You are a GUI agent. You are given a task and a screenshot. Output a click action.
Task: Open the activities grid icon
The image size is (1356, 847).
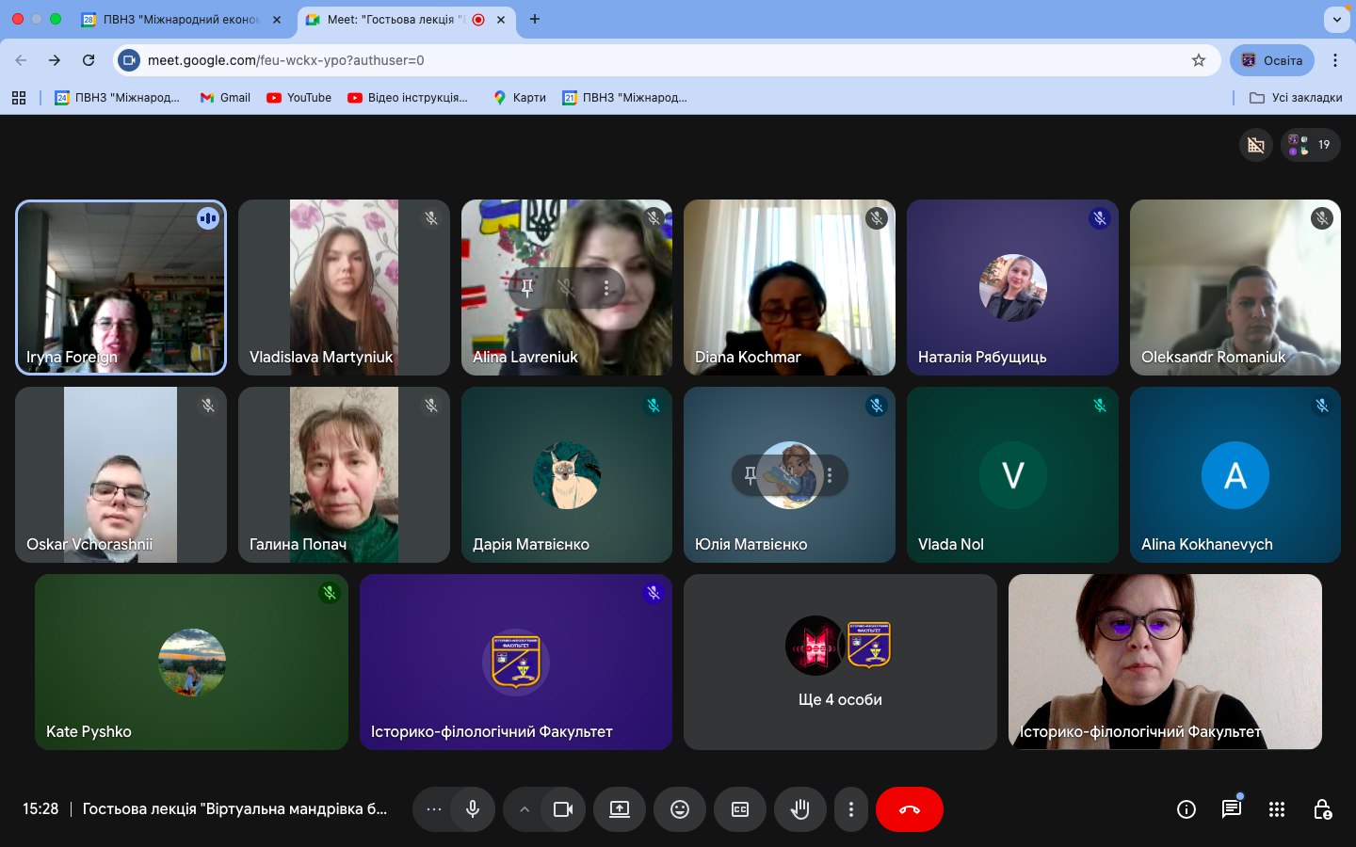tap(1276, 809)
